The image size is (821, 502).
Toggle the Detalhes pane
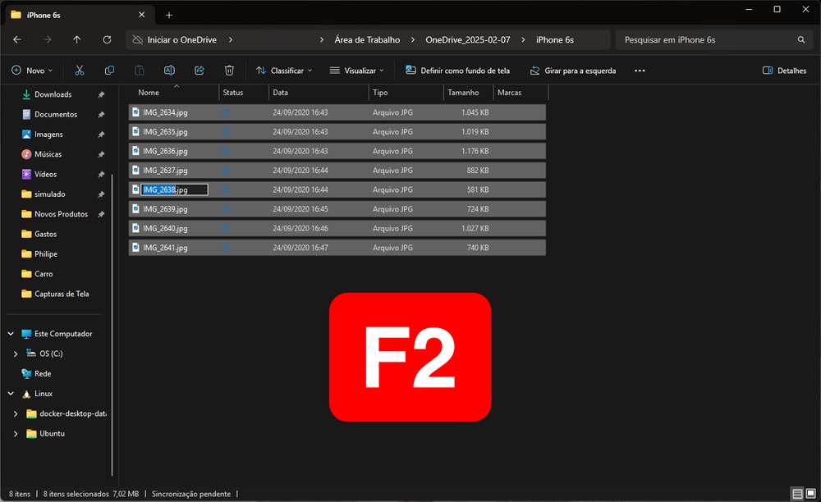click(x=784, y=71)
